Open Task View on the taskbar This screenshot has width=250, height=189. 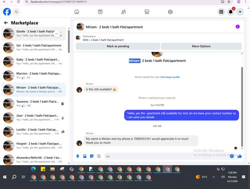click(x=23, y=177)
